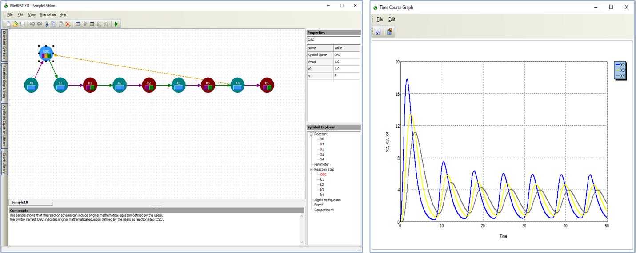
Task: Open file via folder toolbar icon
Action: point(16,24)
